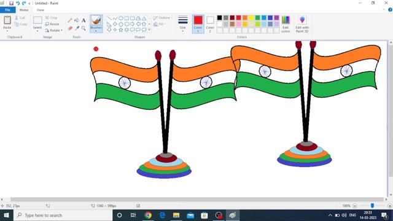Screen dimensions: 393x221
Task: Click Save icon in title bar
Action: (x=11, y=3)
